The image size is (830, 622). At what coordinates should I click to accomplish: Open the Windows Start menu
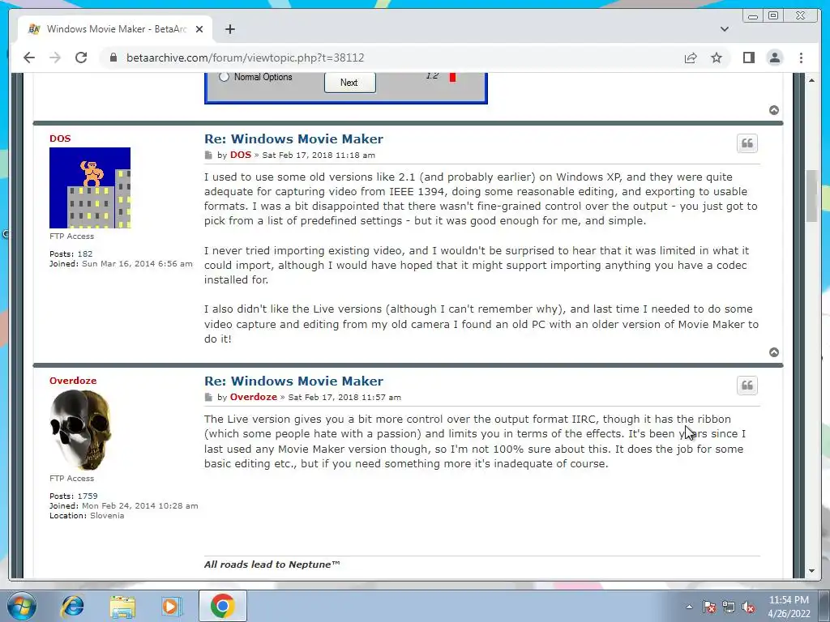[x=22, y=606]
